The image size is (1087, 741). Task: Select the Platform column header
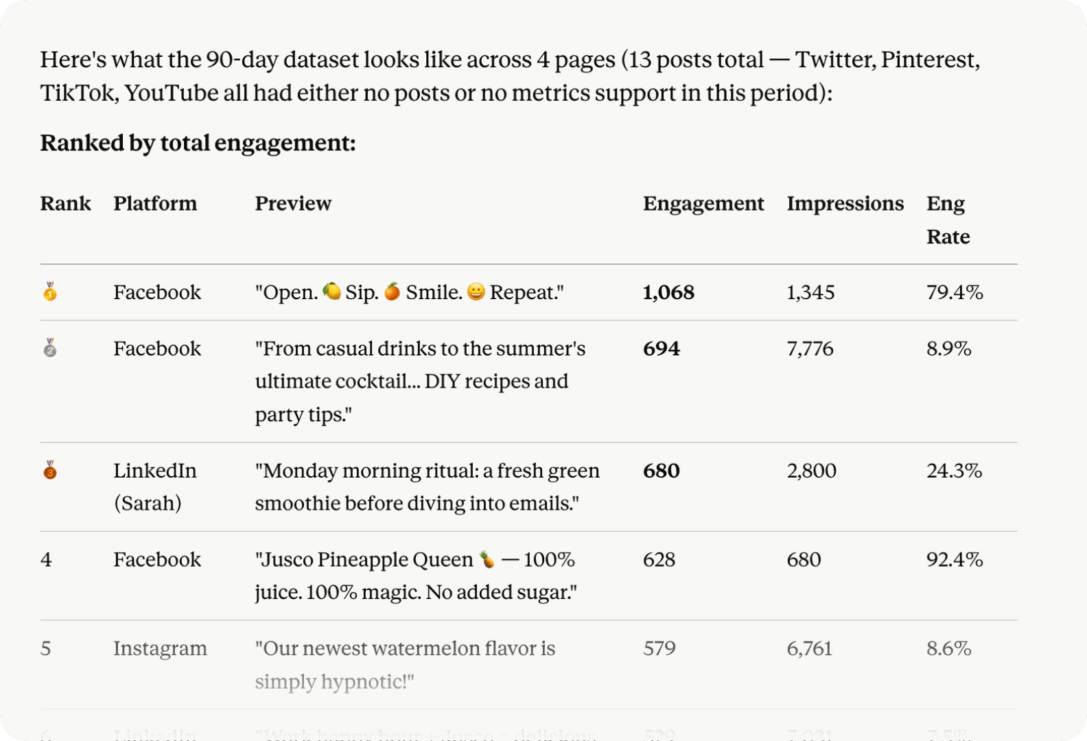[155, 204]
